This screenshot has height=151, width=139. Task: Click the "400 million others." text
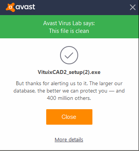point(69,98)
